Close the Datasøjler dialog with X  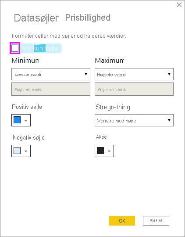click(179, 5)
